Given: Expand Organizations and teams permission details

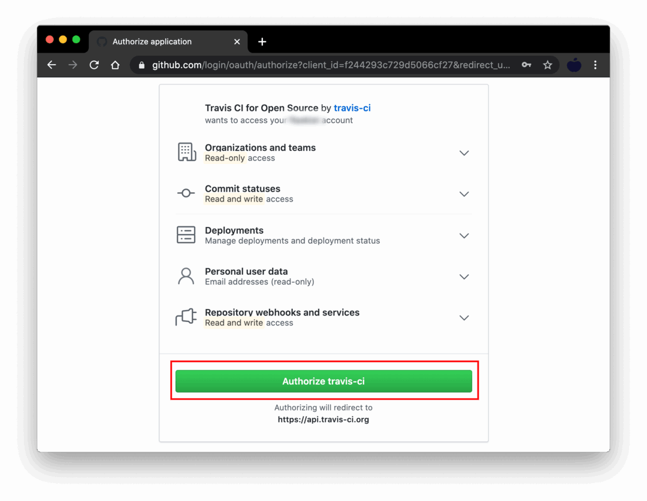Looking at the screenshot, I should tap(464, 153).
